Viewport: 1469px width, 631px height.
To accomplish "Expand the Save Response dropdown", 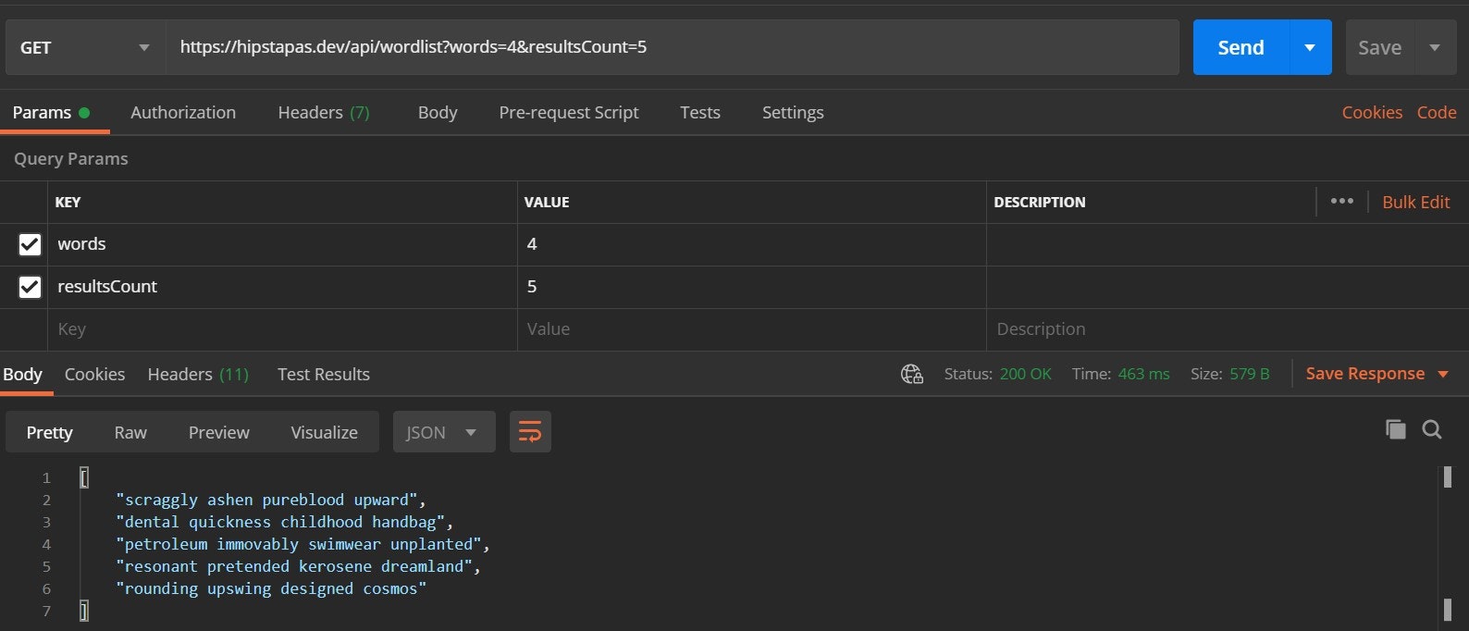I will [1443, 374].
